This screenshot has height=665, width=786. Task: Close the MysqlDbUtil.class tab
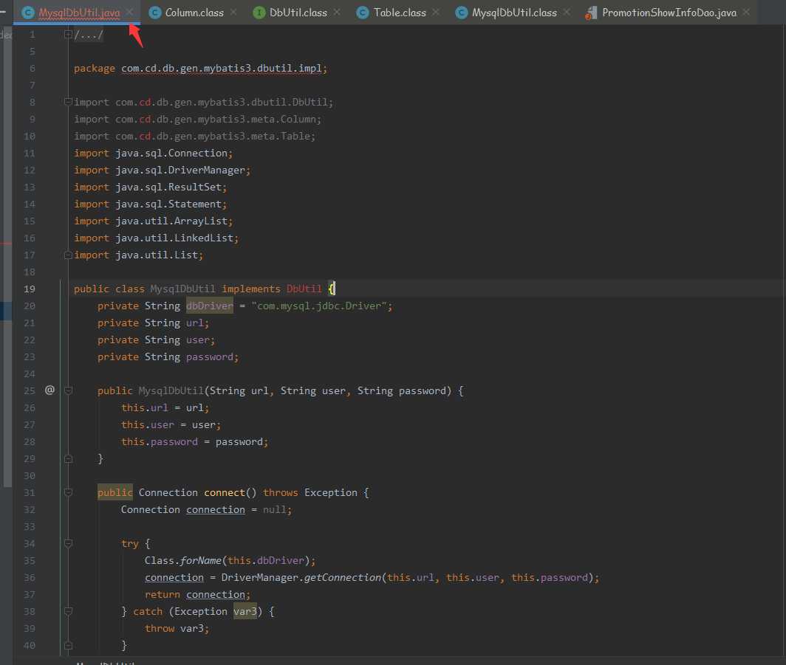coord(567,12)
